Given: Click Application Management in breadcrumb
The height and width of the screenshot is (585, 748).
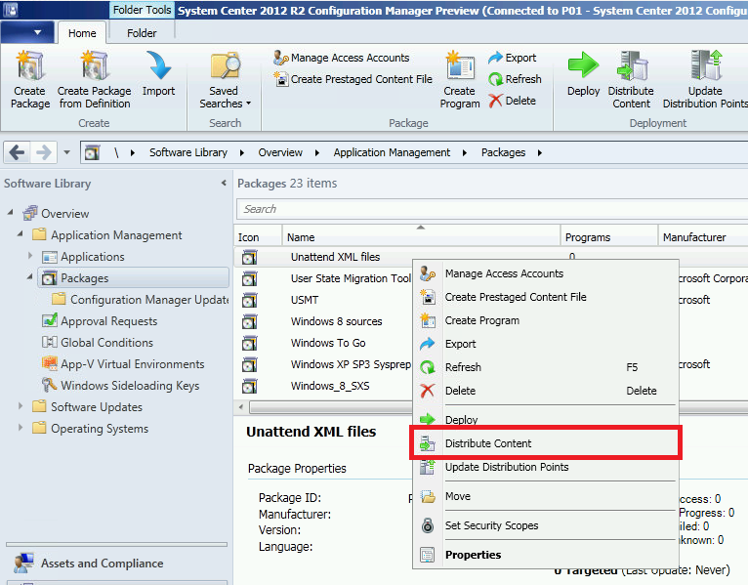Looking at the screenshot, I should 392,152.
